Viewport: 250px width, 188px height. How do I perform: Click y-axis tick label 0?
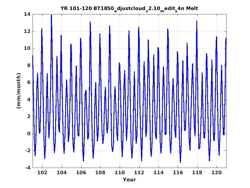coord(29,134)
